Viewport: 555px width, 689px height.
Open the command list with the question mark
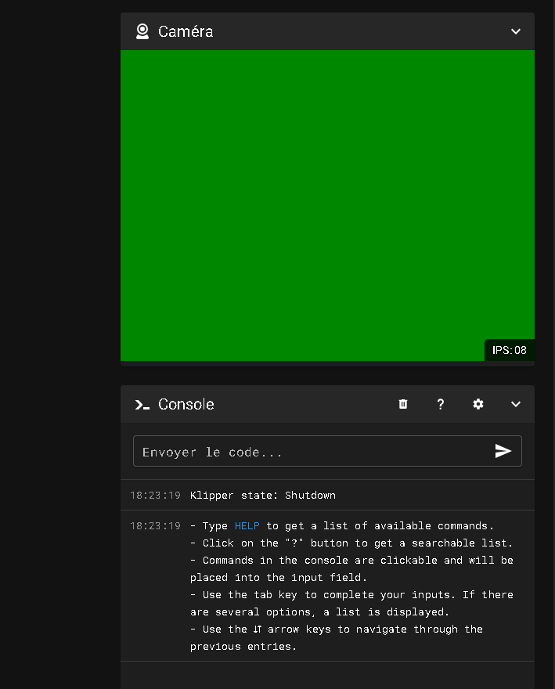pyautogui.click(x=440, y=404)
